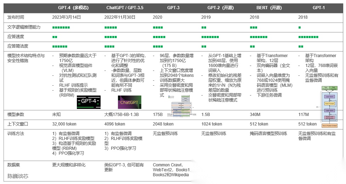Select context window 2048 token
The image size is (346, 184).
pyautogui.click(x=163, y=124)
